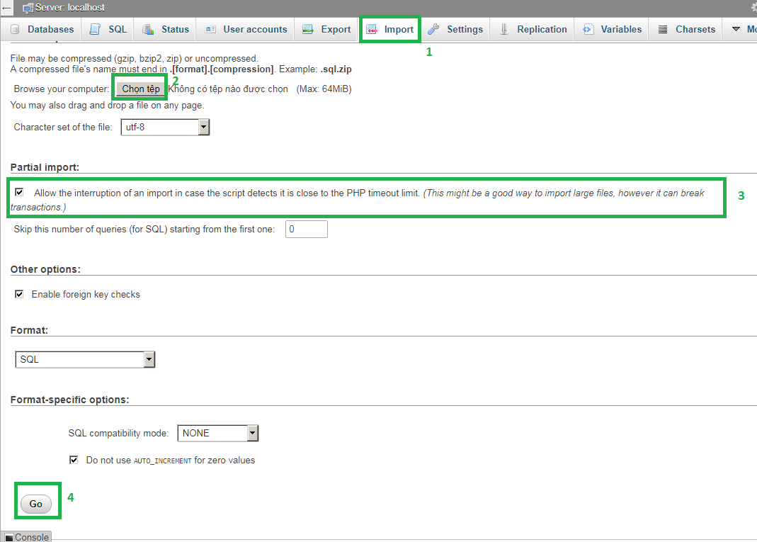Expand the More tabs dropdown arrow
757x542 pixels.
pos(736,30)
